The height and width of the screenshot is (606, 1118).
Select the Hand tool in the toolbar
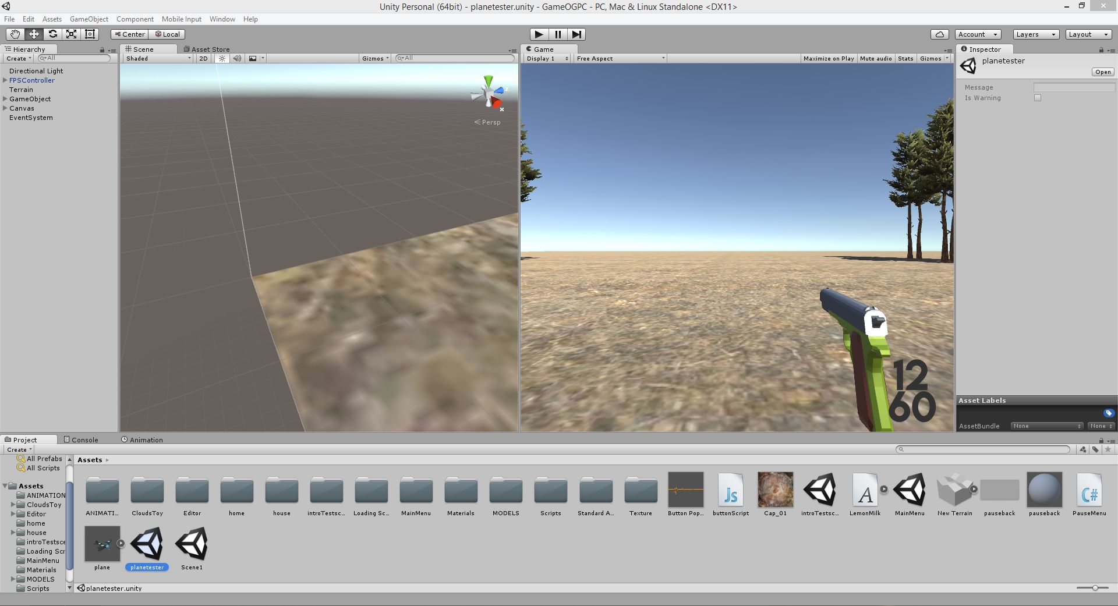click(15, 34)
